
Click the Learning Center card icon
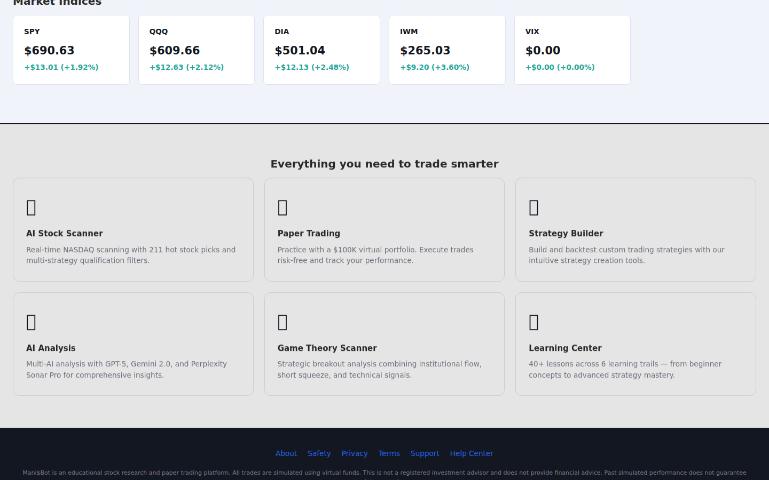(533, 322)
